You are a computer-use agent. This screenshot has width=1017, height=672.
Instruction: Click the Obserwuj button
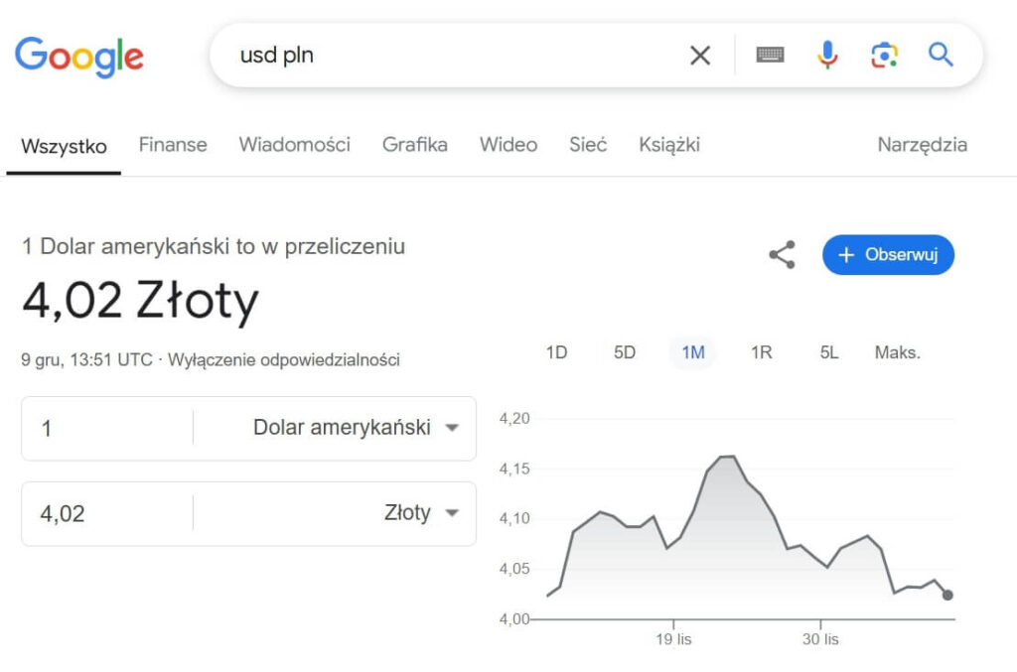click(x=888, y=255)
